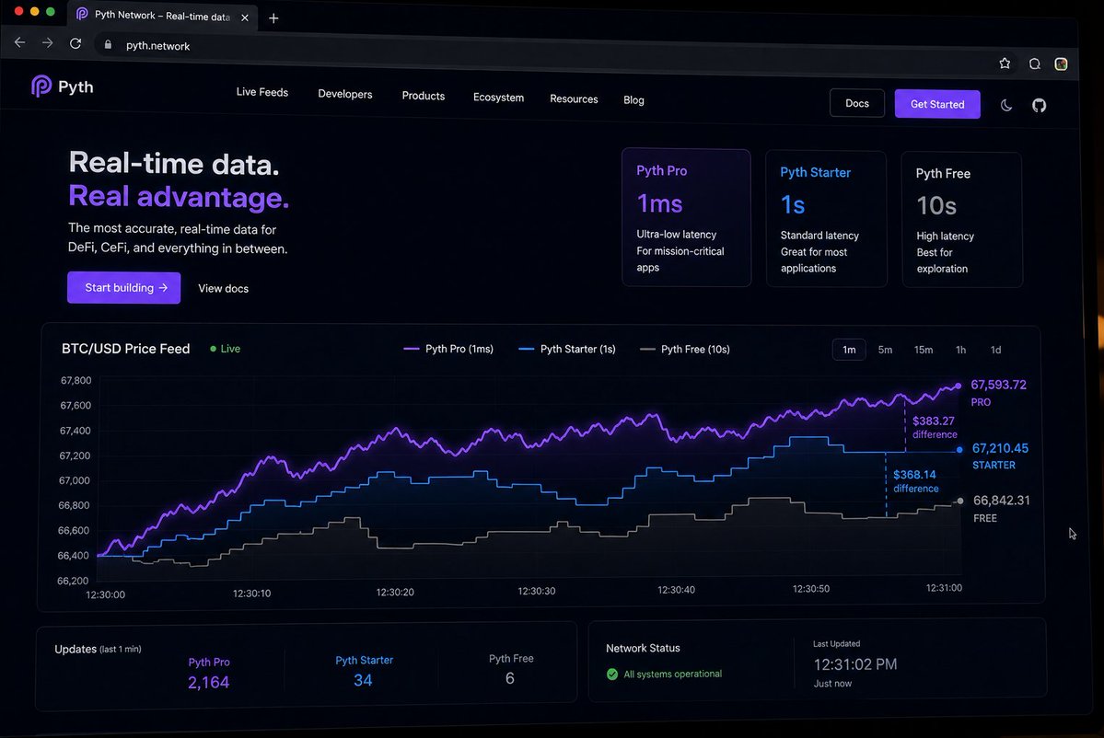Click the $368.14 difference label
Viewport: 1104px width, 738px height.
tap(915, 481)
